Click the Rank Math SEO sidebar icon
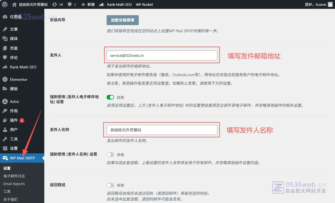This screenshot has width=335, height=203. 5,67
